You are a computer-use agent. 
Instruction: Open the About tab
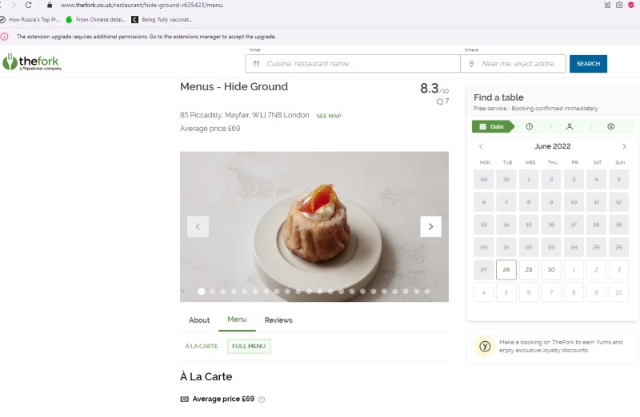(199, 320)
